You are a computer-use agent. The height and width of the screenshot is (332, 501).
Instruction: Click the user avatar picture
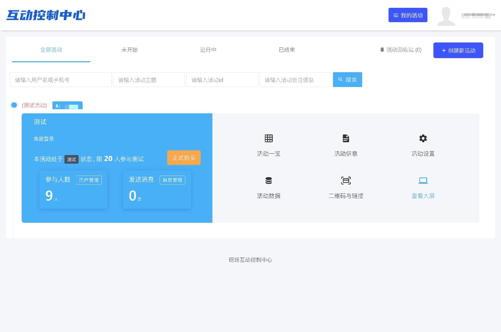coord(446,16)
